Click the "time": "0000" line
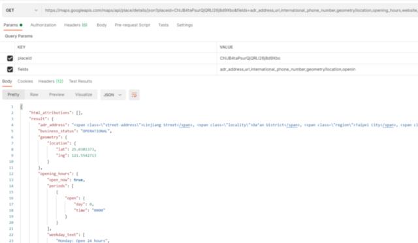 click(89, 210)
